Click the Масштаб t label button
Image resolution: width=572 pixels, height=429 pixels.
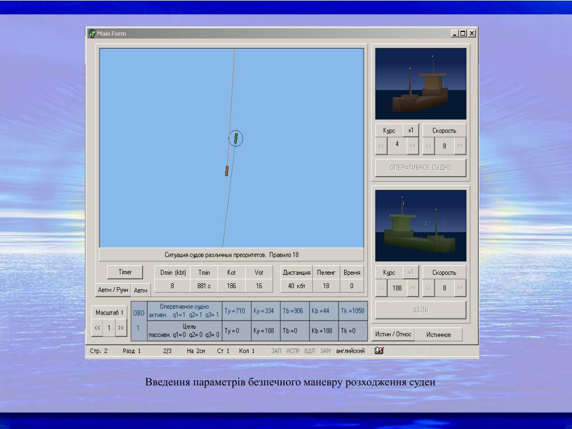click(109, 313)
